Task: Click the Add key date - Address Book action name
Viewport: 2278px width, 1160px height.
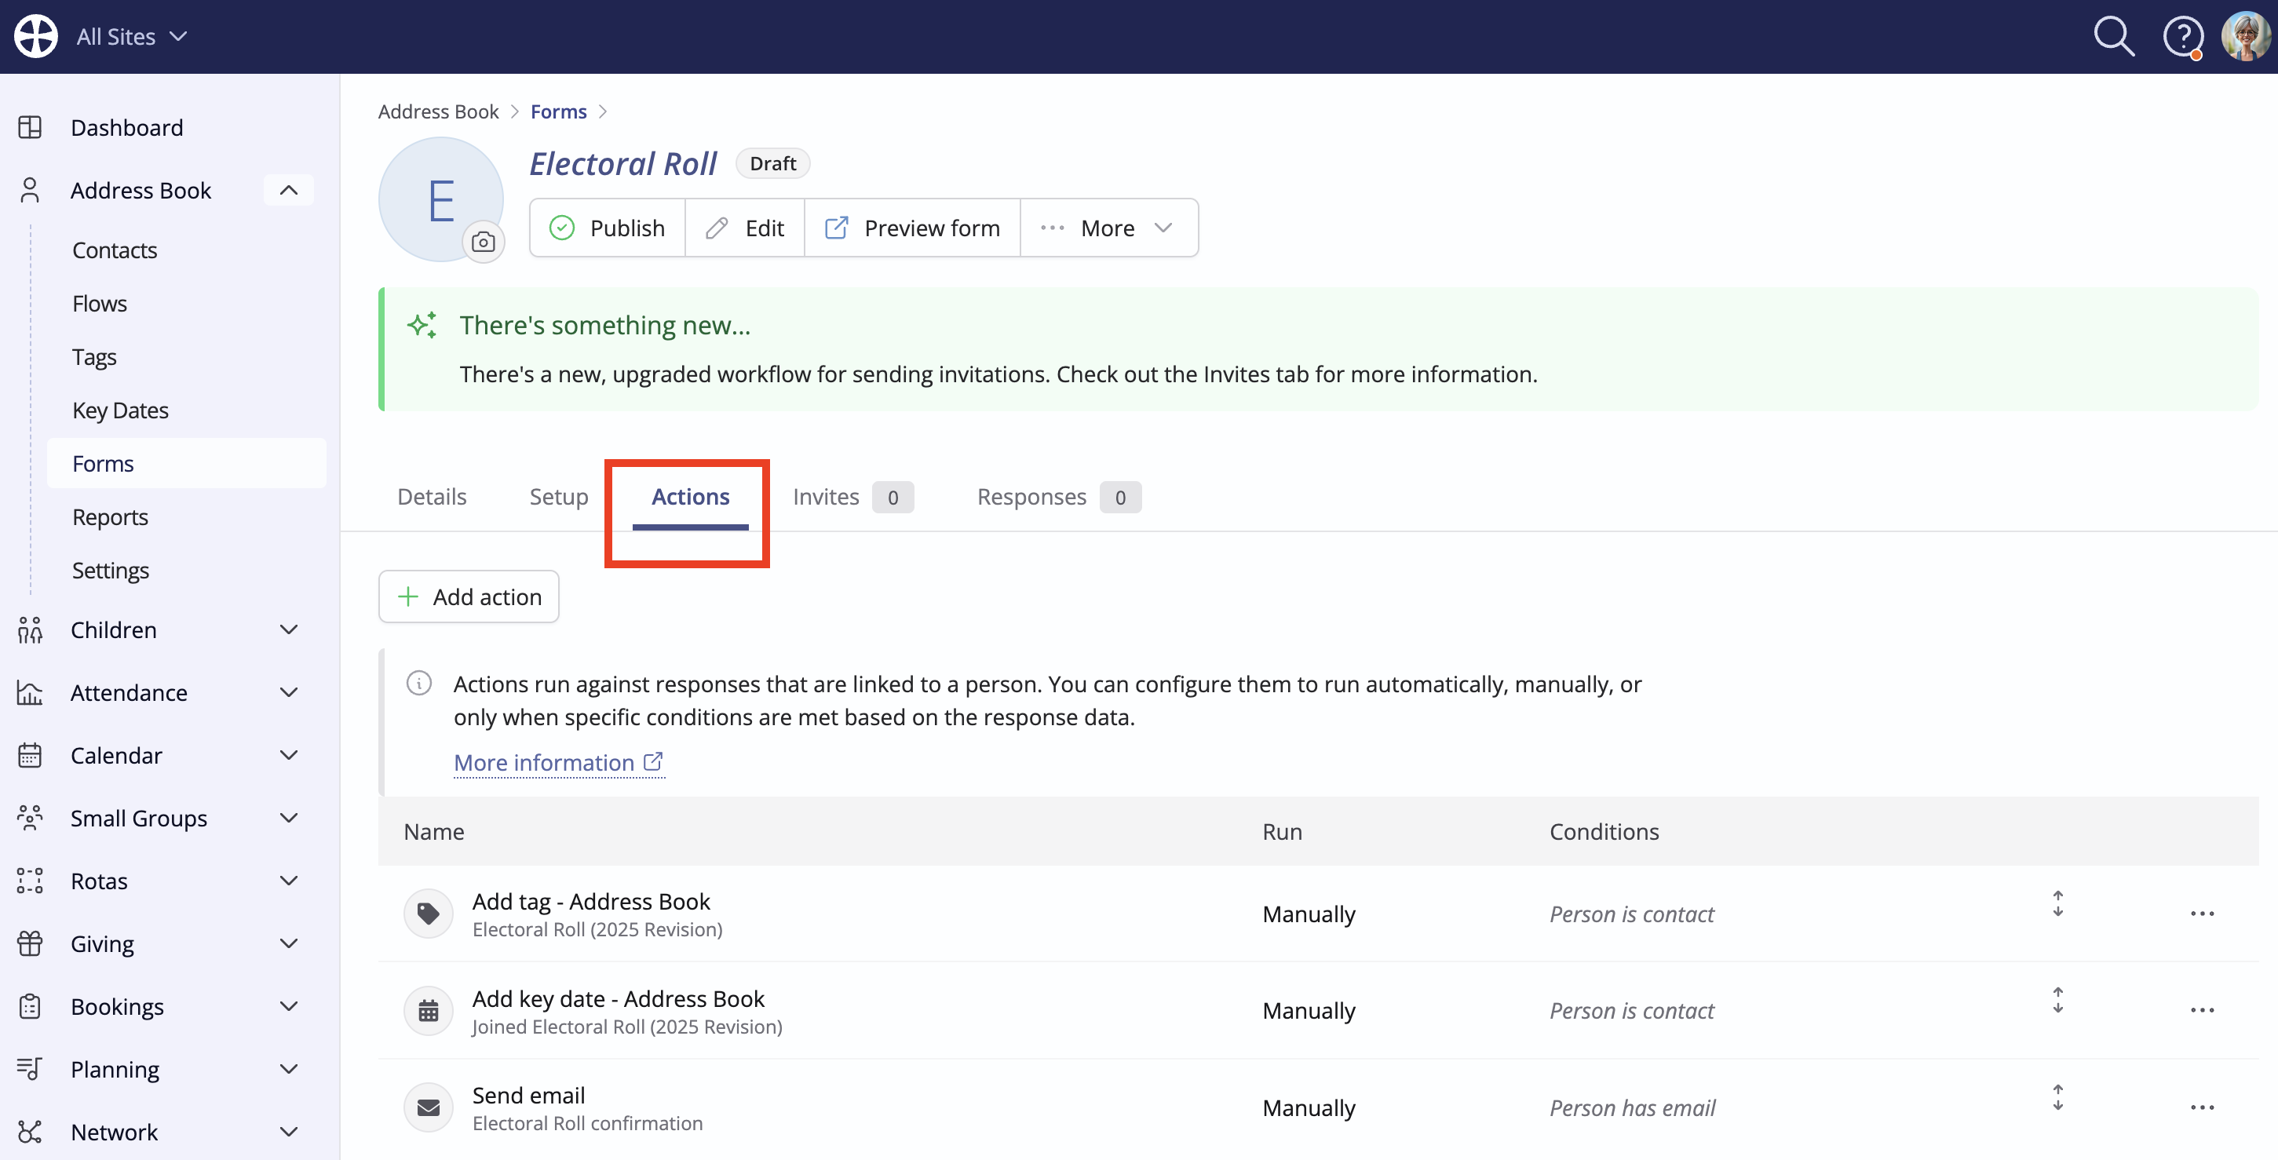Action: point(618,998)
